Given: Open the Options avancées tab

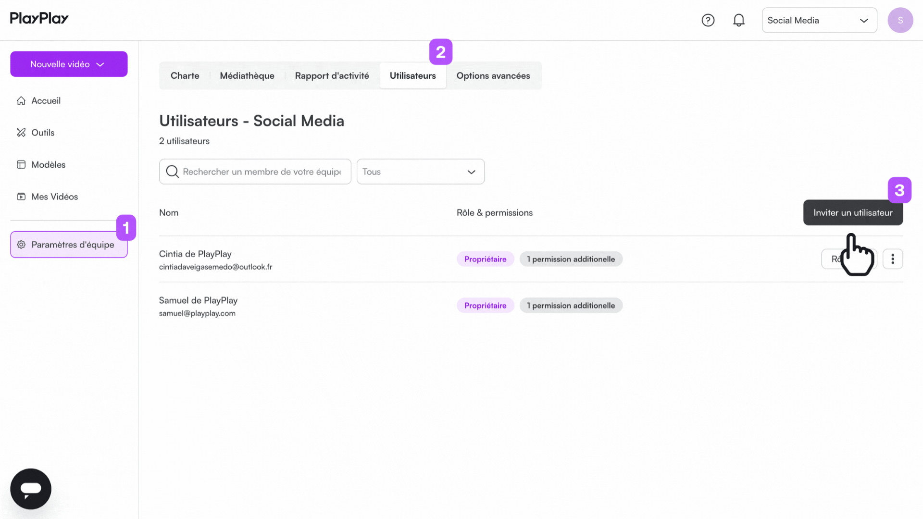Looking at the screenshot, I should (x=493, y=75).
